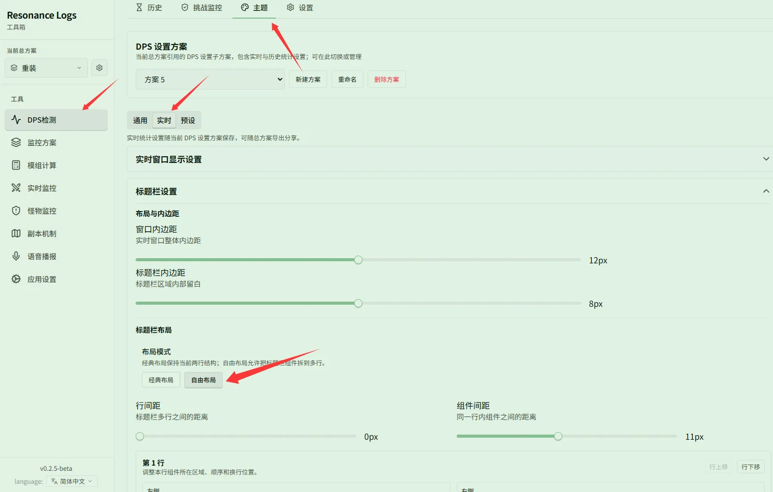Screen dimensions: 773x492
Task: Switch to the 通用 segment
Action: pyautogui.click(x=140, y=121)
